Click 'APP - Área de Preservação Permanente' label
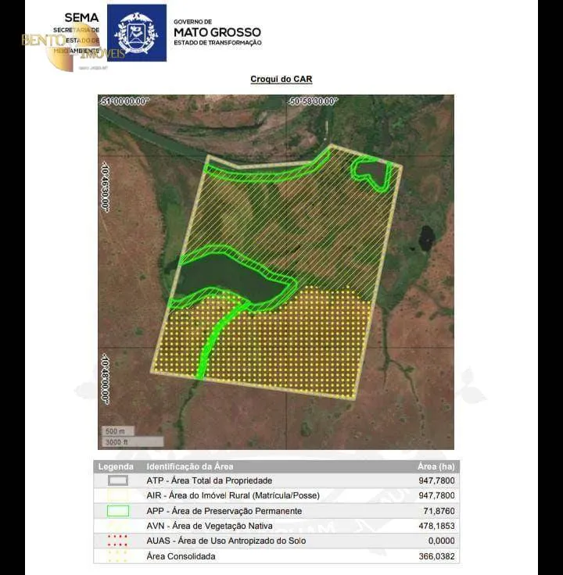Screen dimensions: 563x575 (x=224, y=511)
